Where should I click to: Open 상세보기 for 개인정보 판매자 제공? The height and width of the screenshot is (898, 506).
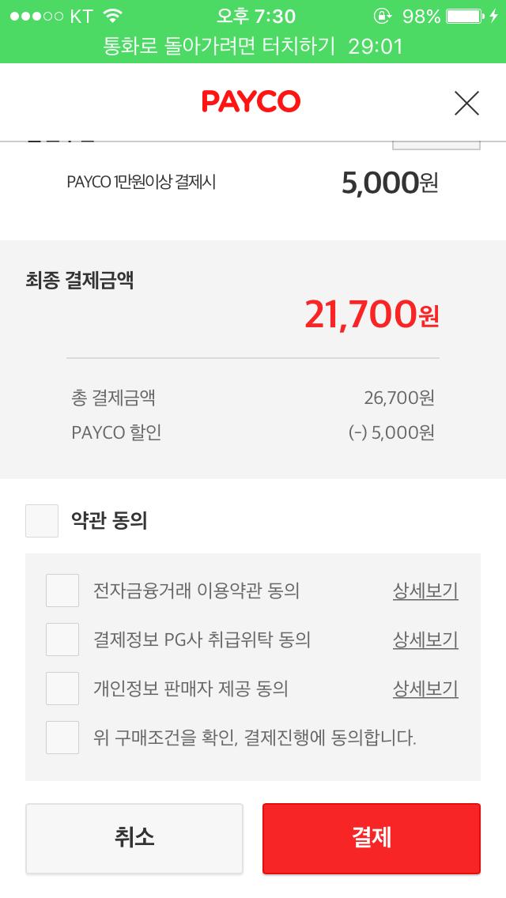[425, 689]
